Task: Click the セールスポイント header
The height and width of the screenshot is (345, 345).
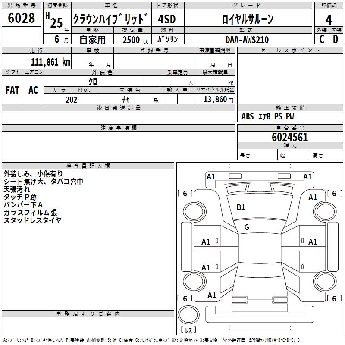Action: [x=290, y=50]
